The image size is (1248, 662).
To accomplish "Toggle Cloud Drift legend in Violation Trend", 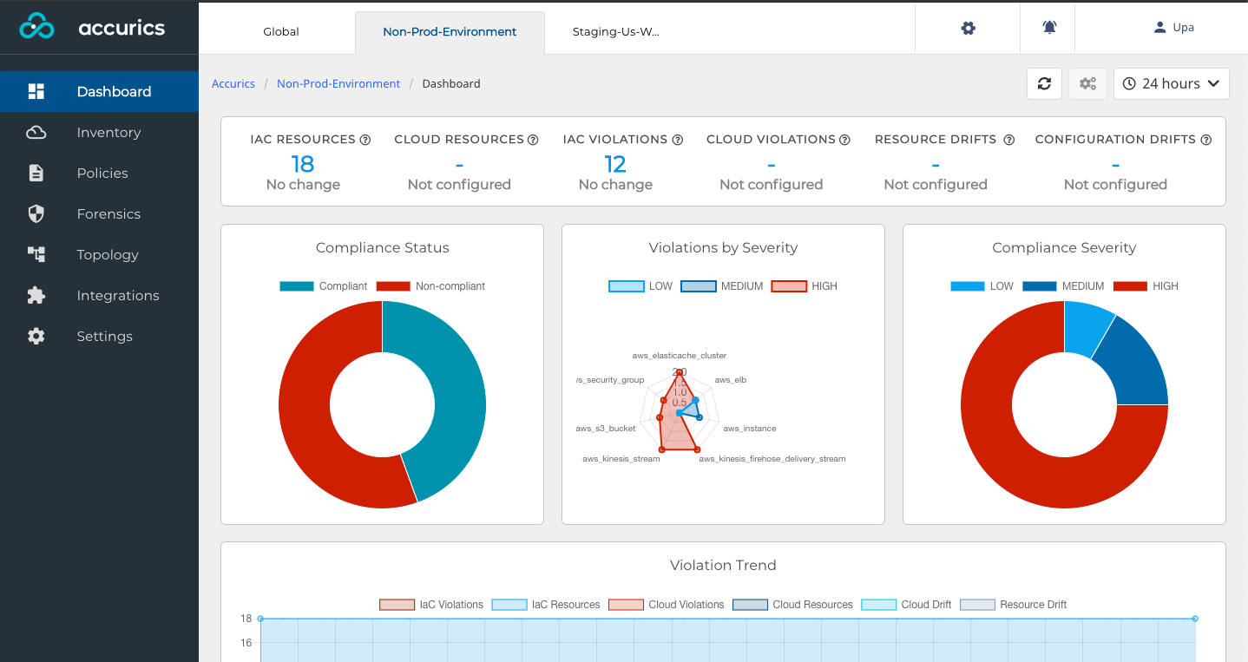I will pos(906,605).
